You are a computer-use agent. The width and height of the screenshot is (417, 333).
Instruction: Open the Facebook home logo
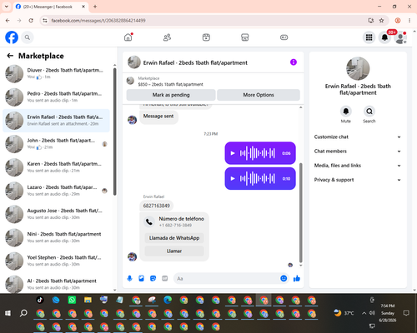[x=12, y=37]
